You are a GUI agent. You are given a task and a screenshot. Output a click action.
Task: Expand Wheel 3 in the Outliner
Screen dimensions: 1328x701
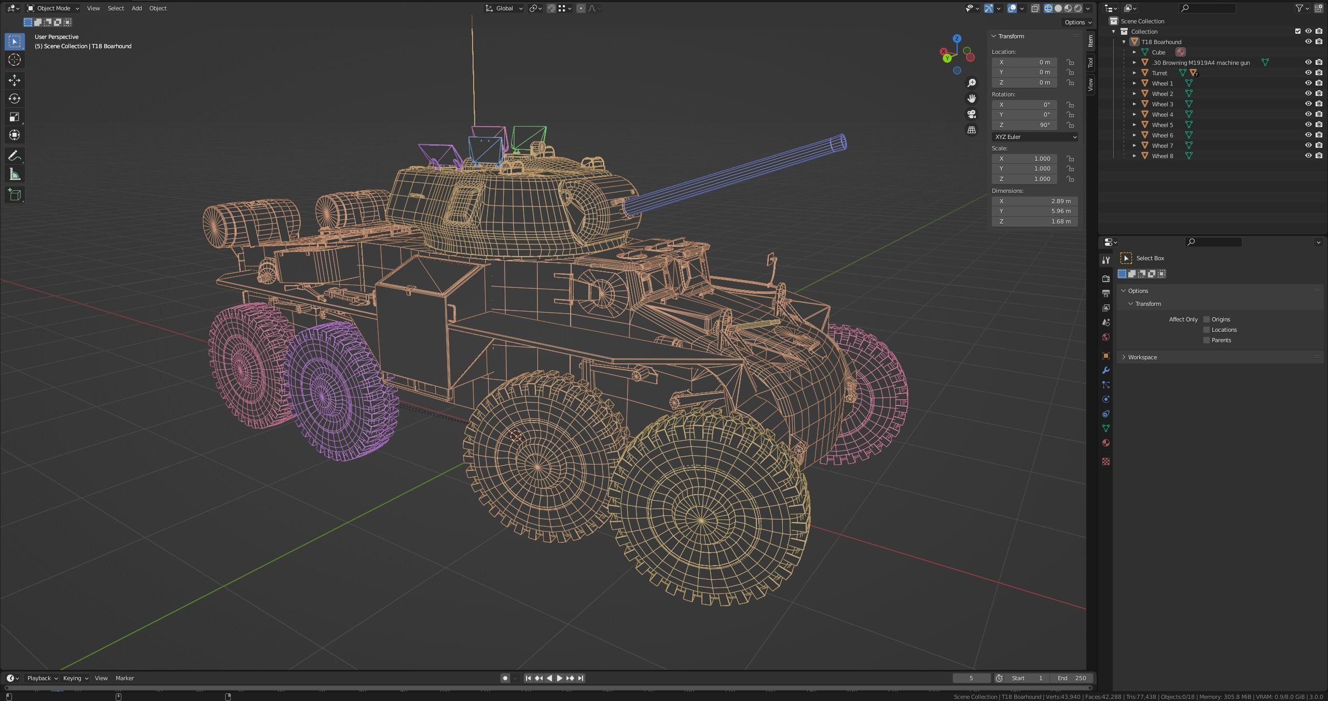tap(1134, 104)
